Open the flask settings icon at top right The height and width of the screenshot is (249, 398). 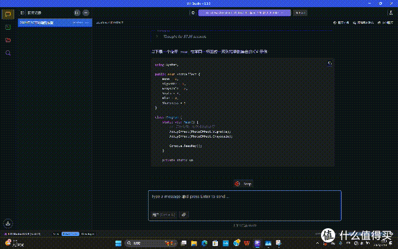(391, 12)
